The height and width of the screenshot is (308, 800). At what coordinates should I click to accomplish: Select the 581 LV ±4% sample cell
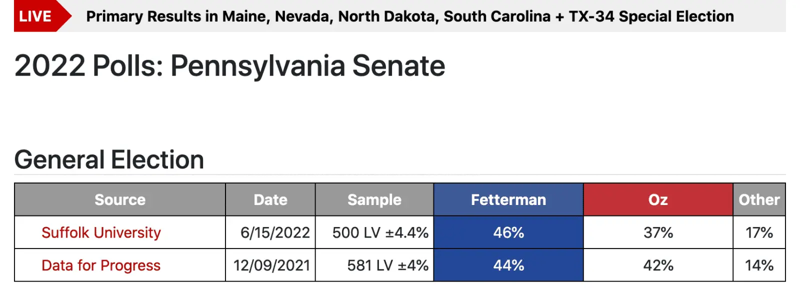tap(387, 265)
